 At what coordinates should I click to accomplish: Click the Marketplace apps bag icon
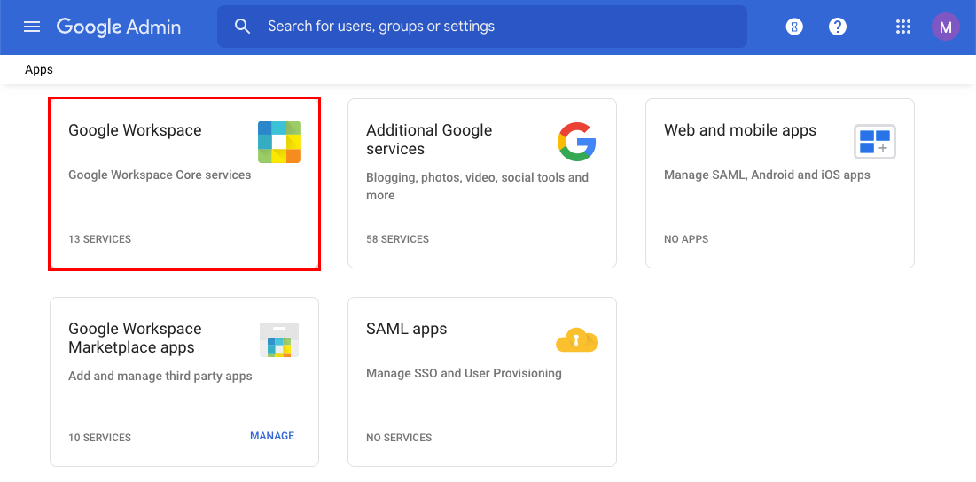(279, 340)
